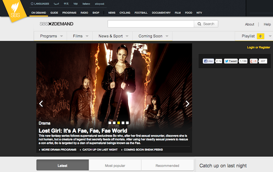273x172 pixels.
Task: Open Programs in top navigation bar
Action: click(x=69, y=13)
